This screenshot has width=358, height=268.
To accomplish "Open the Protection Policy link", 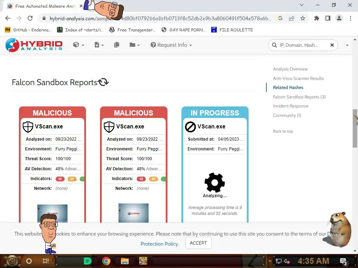I will click(159, 244).
